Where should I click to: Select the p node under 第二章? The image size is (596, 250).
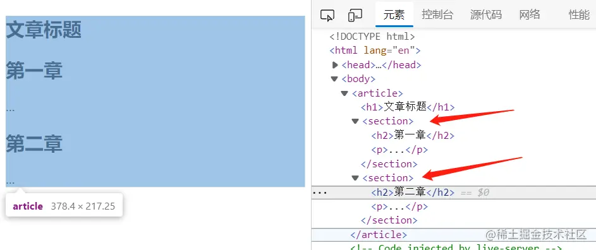click(x=399, y=206)
